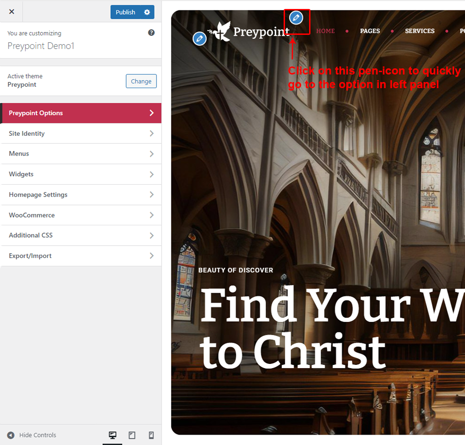Switch to desktop preview mode

(113, 435)
